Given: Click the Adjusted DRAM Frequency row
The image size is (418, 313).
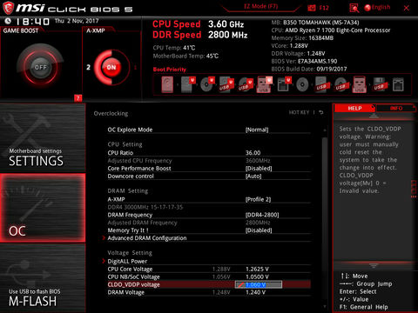Looking at the screenshot, I should 209,223.
